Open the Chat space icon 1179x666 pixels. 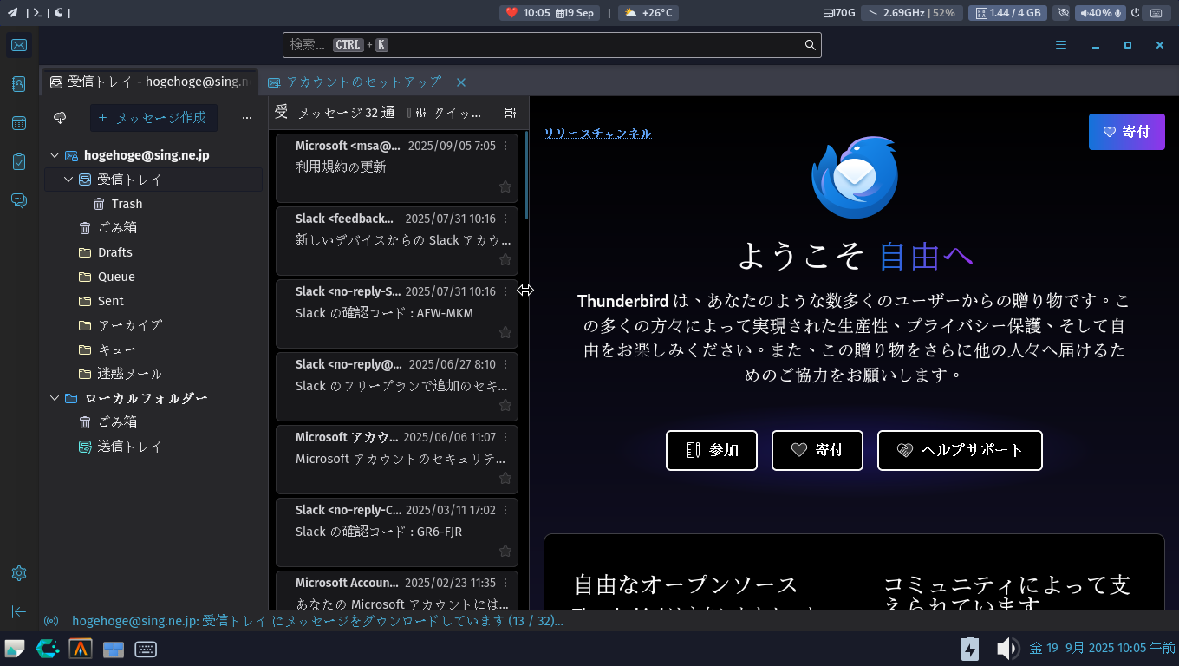[x=19, y=201]
